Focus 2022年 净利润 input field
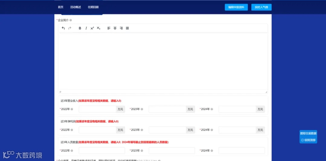The width and height of the screenshot is (326, 161). point(97,130)
